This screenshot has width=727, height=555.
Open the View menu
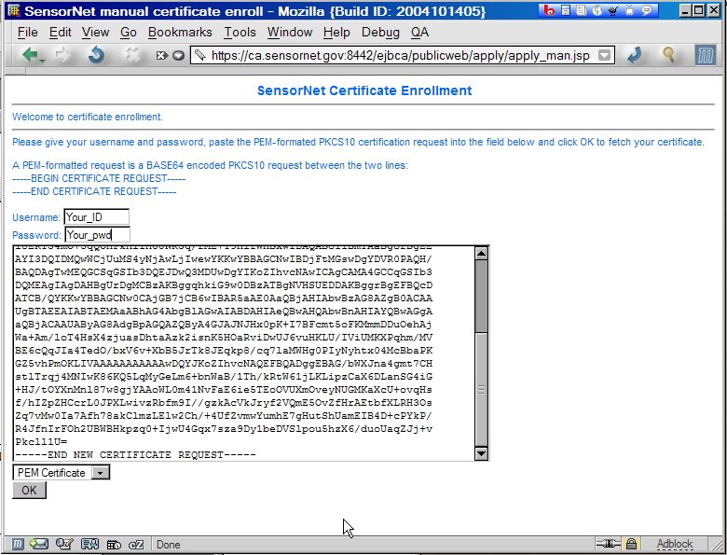tap(95, 32)
